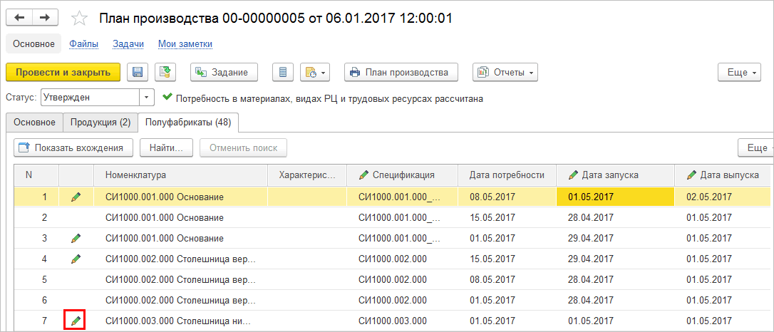Screen dimensions: 774x332
Task: Select row 4 Столешница вер... nomenclature cell
Action: 180,259
